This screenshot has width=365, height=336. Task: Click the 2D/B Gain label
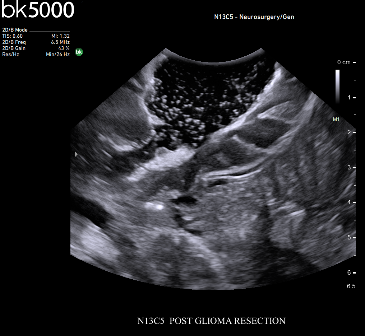click(x=14, y=48)
